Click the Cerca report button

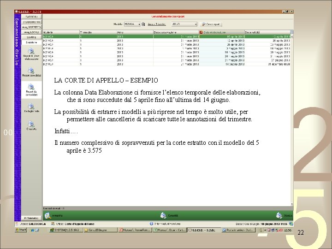211,24
